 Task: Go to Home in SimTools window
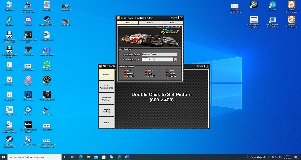click(x=106, y=75)
